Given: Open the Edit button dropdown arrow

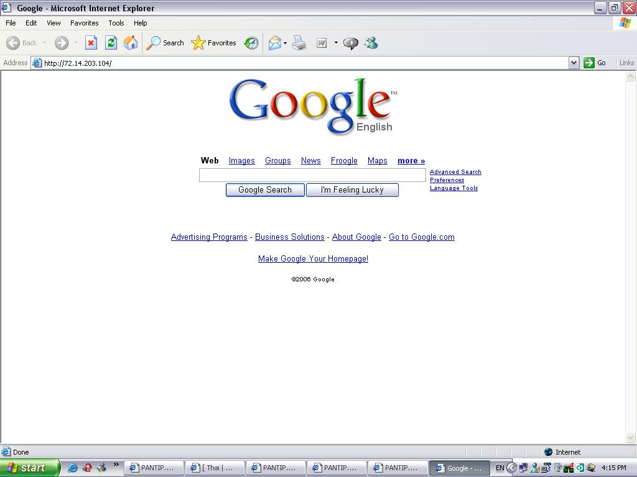Looking at the screenshot, I should tap(336, 43).
